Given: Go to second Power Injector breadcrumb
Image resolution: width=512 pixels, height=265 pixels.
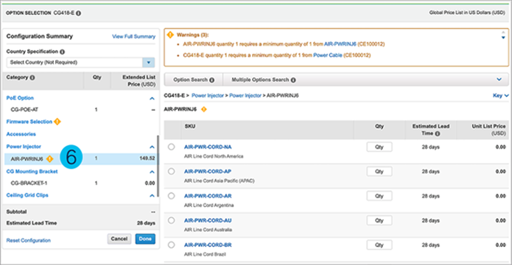Looking at the screenshot, I should pos(245,95).
